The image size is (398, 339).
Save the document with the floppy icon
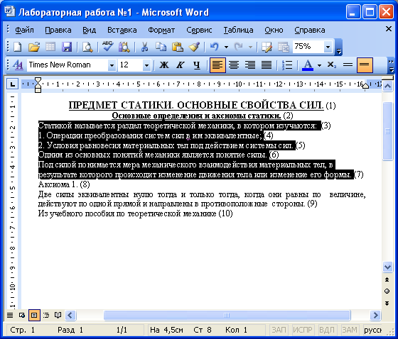coord(67,47)
